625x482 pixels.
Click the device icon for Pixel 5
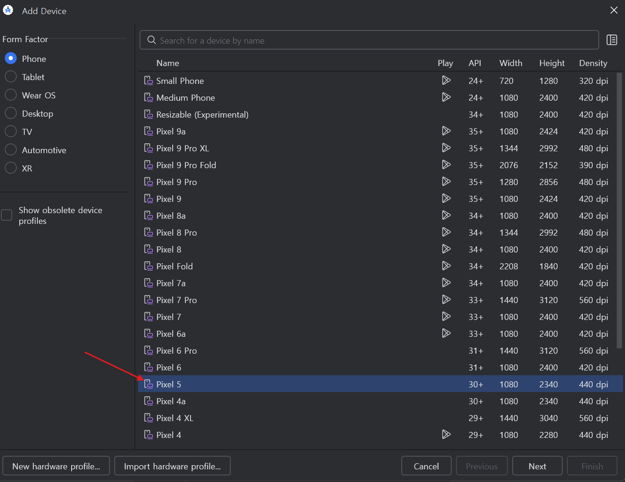point(148,384)
